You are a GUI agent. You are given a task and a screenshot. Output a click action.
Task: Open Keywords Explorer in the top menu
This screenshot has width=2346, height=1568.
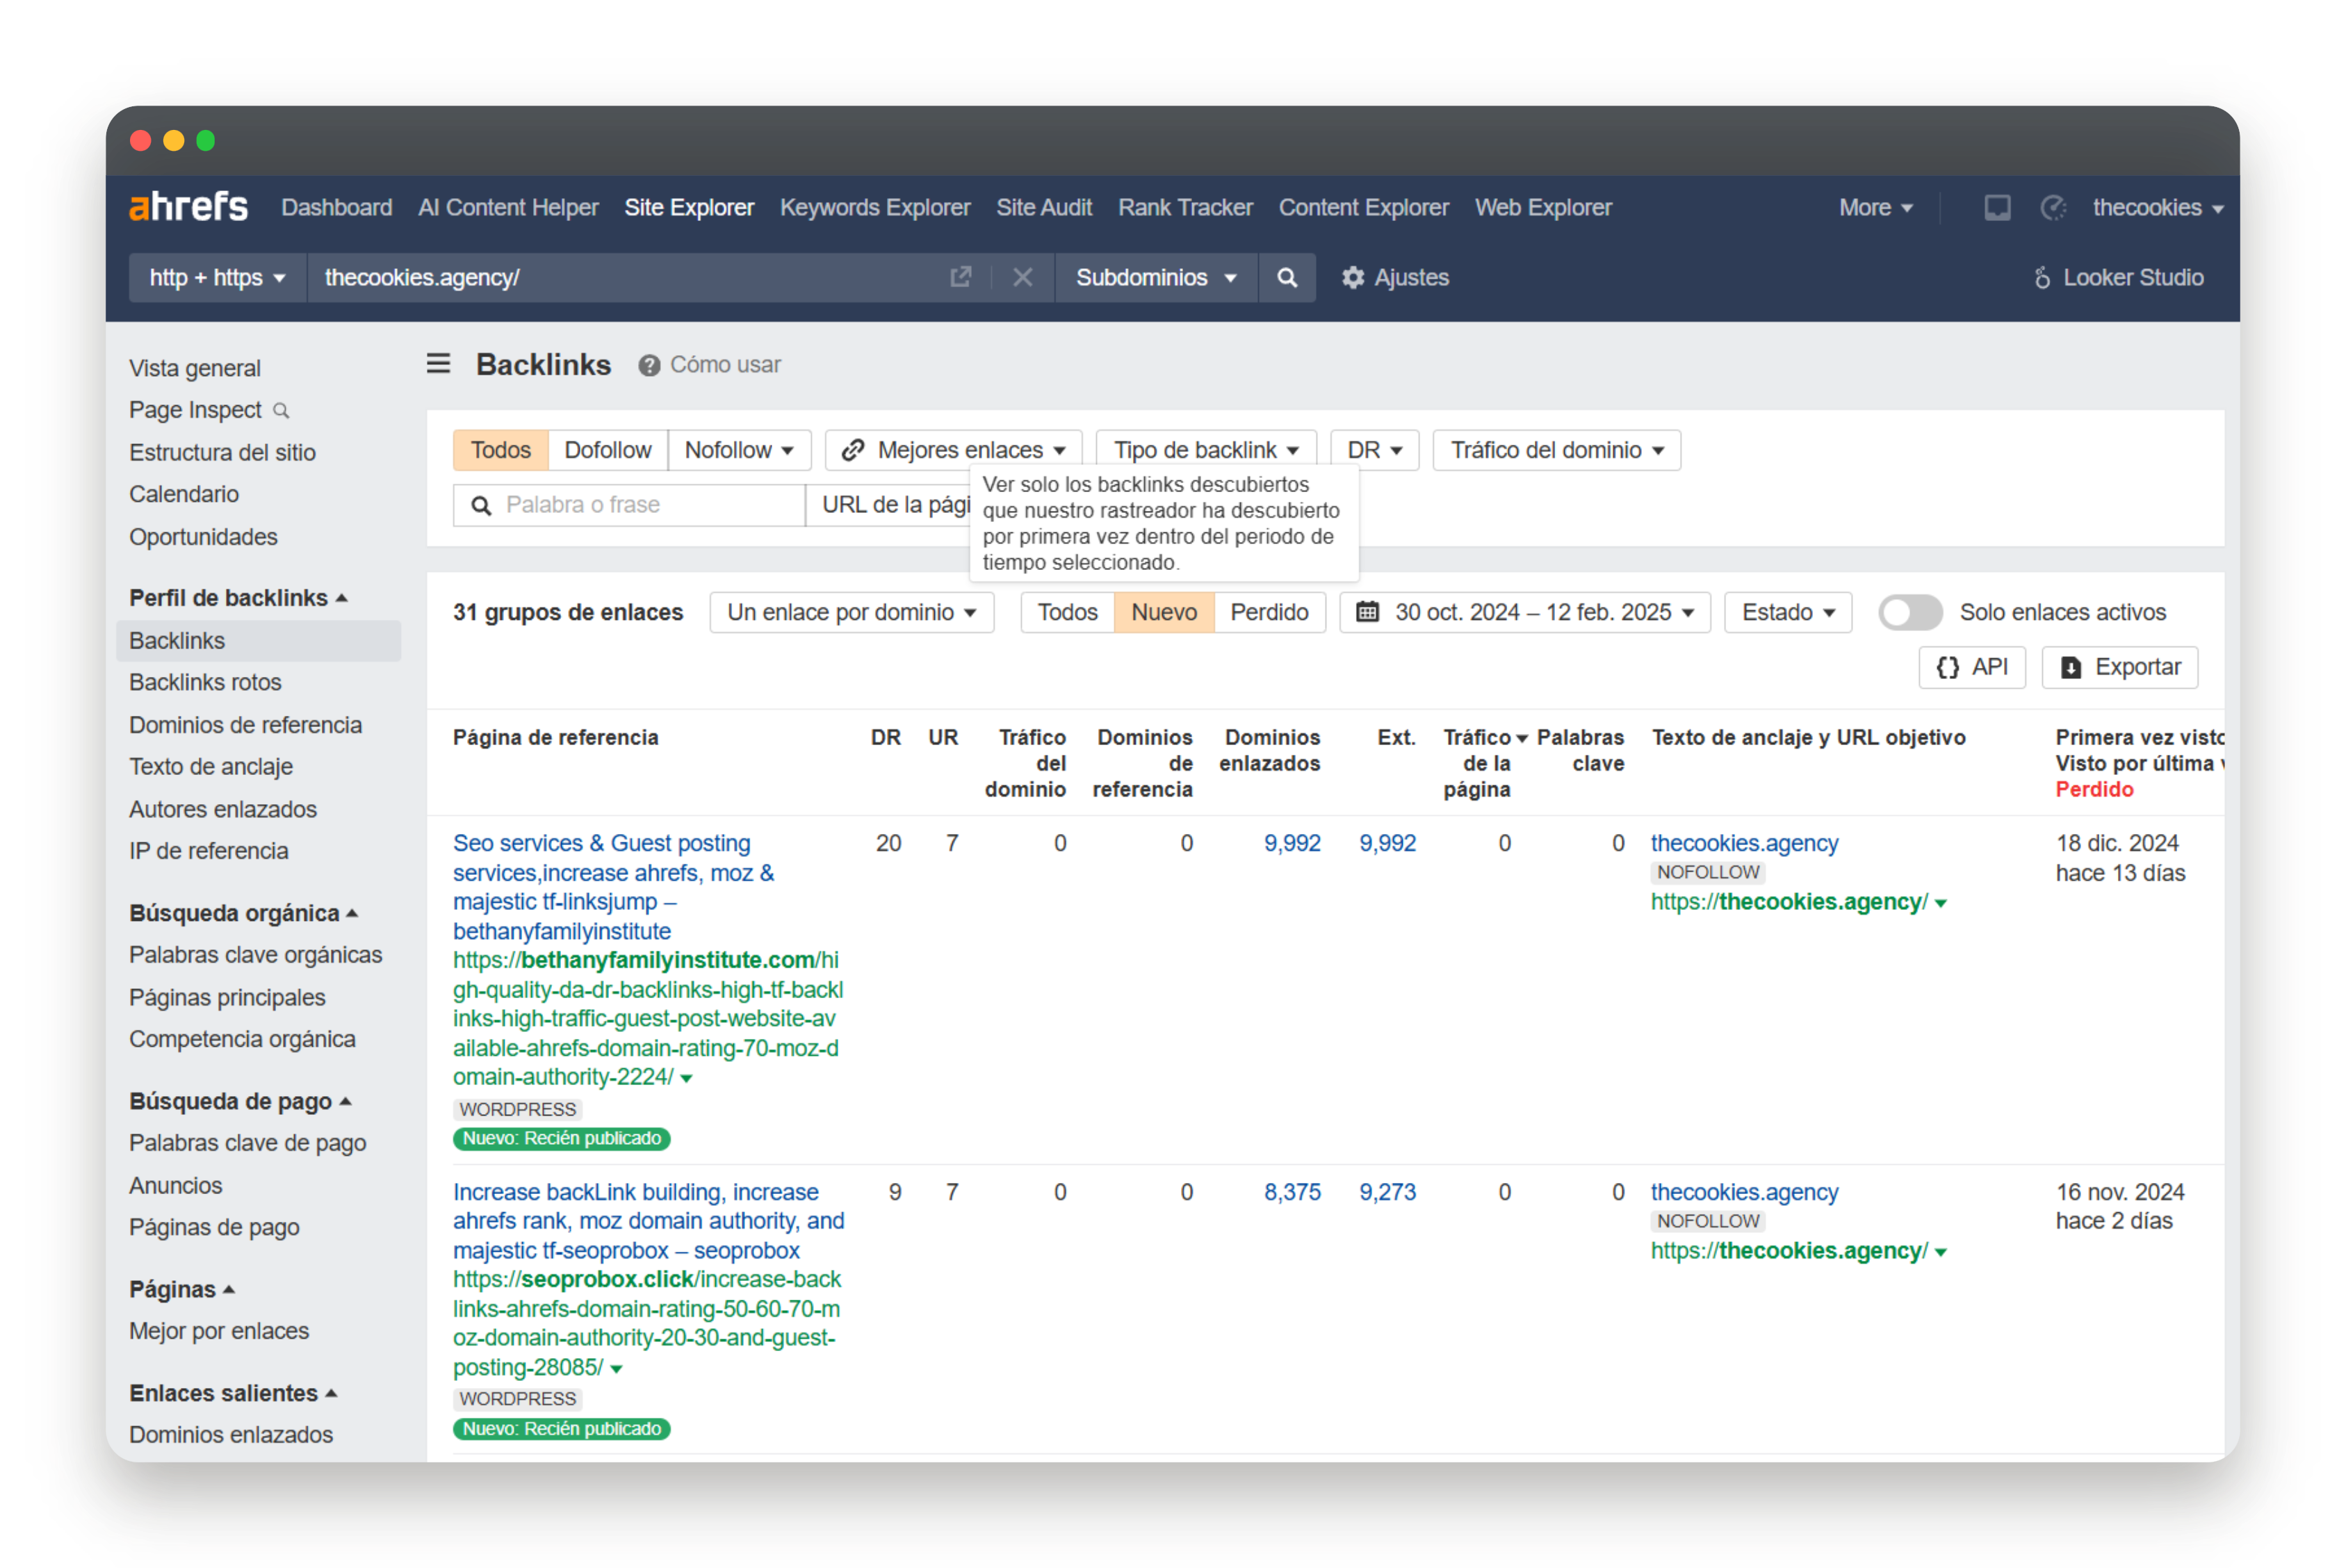(875, 207)
